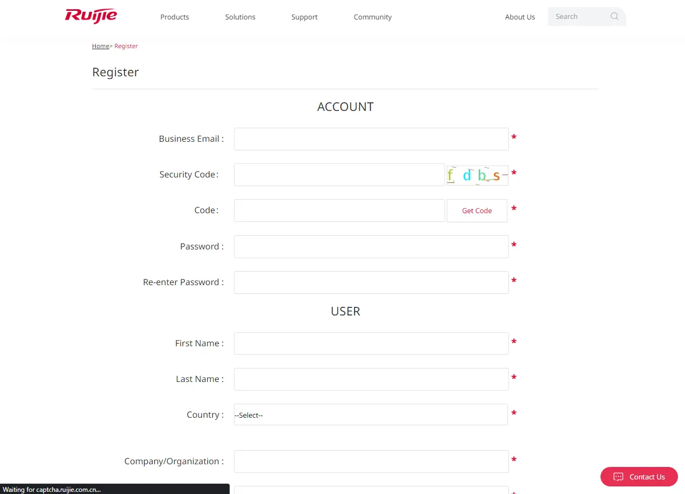Open the Solutions menu
The image size is (685, 494).
coord(240,17)
